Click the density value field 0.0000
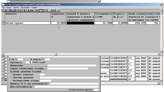 point(32,62)
